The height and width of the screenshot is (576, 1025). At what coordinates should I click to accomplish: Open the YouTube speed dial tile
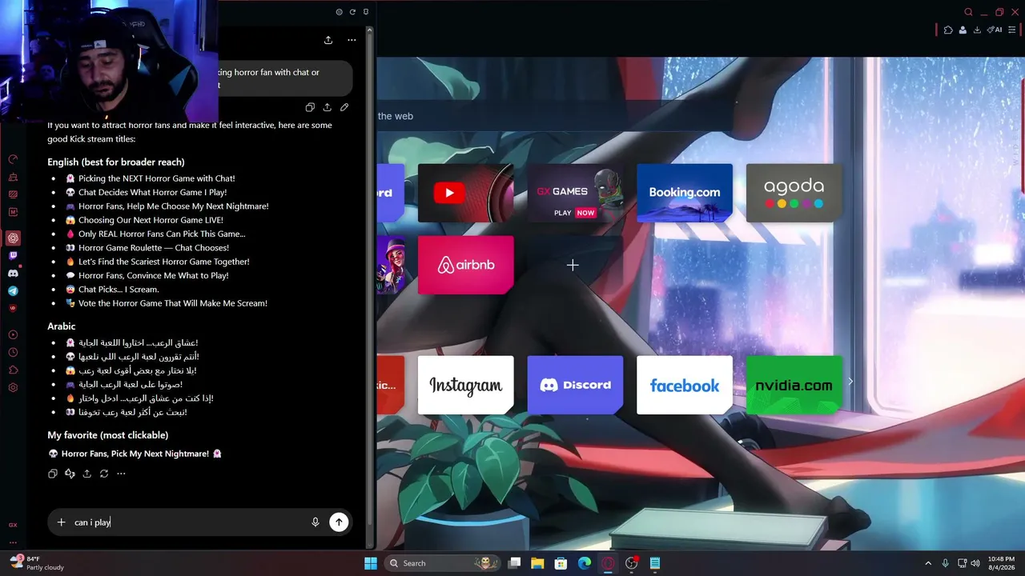pyautogui.click(x=465, y=193)
